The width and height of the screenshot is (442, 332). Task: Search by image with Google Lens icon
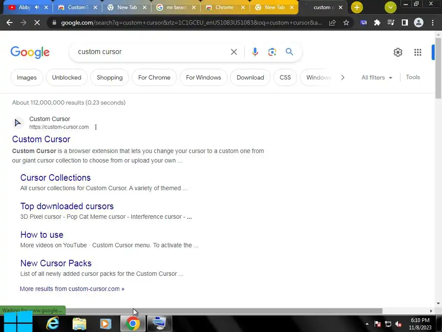272,52
